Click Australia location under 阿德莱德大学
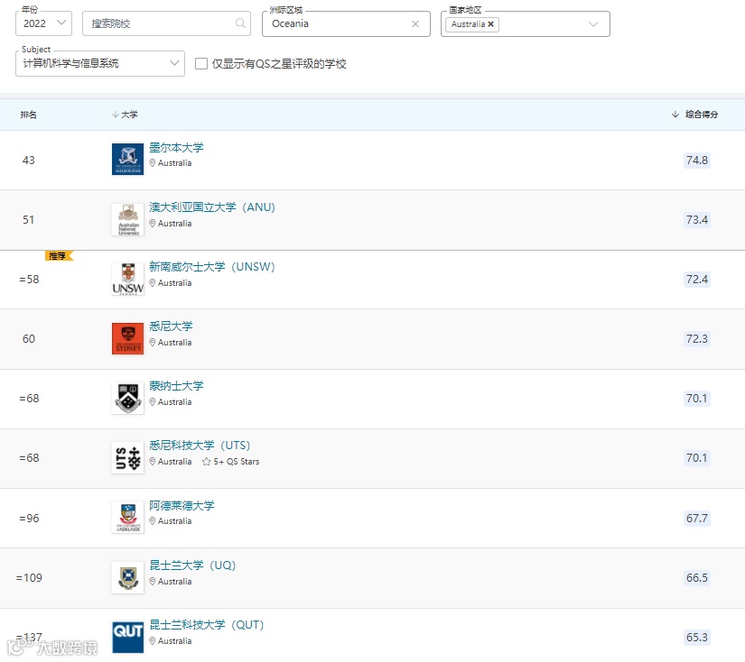Viewport: 745px width, 662px height. point(175,520)
